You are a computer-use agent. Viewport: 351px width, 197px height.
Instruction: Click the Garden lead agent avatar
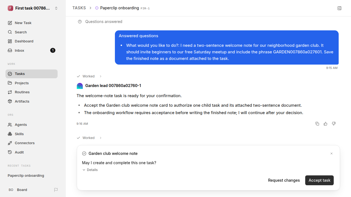click(80, 86)
